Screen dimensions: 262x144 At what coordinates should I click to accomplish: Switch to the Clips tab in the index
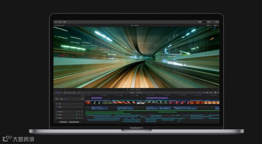click(57, 99)
